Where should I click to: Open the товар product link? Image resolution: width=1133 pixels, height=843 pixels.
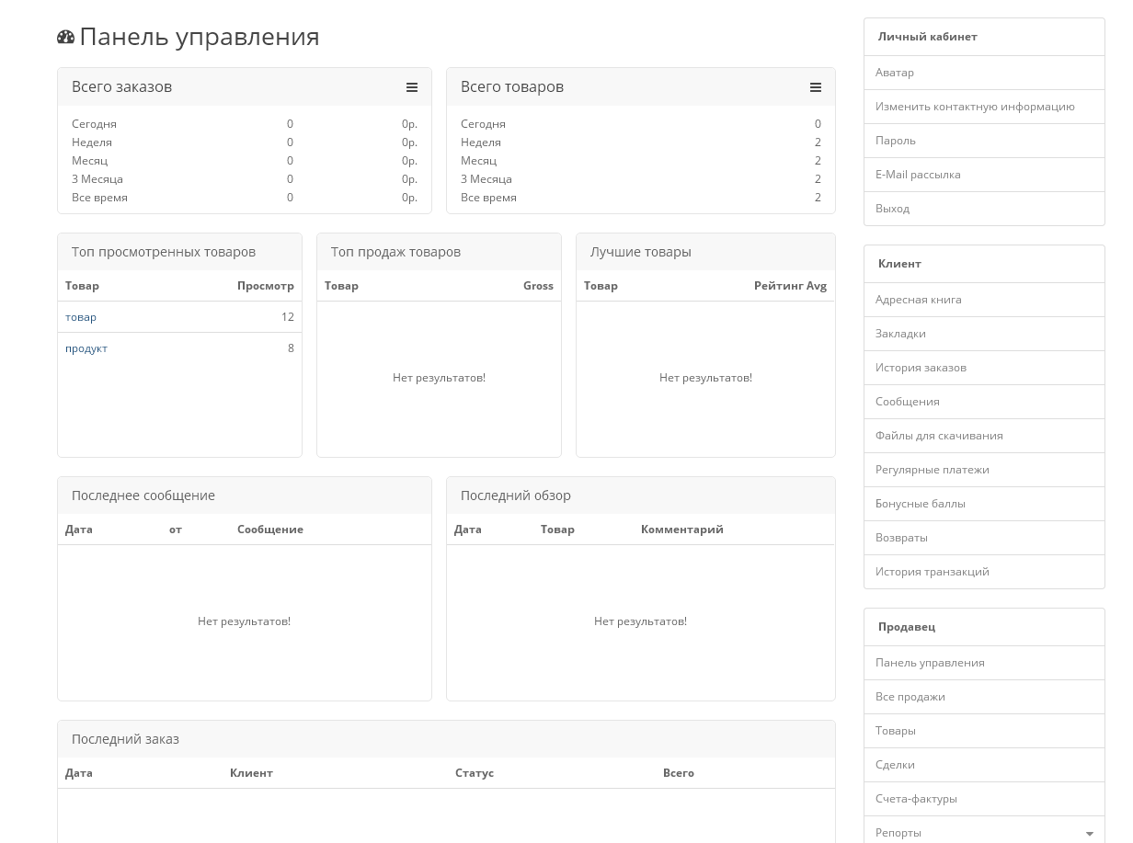pyautogui.click(x=81, y=317)
